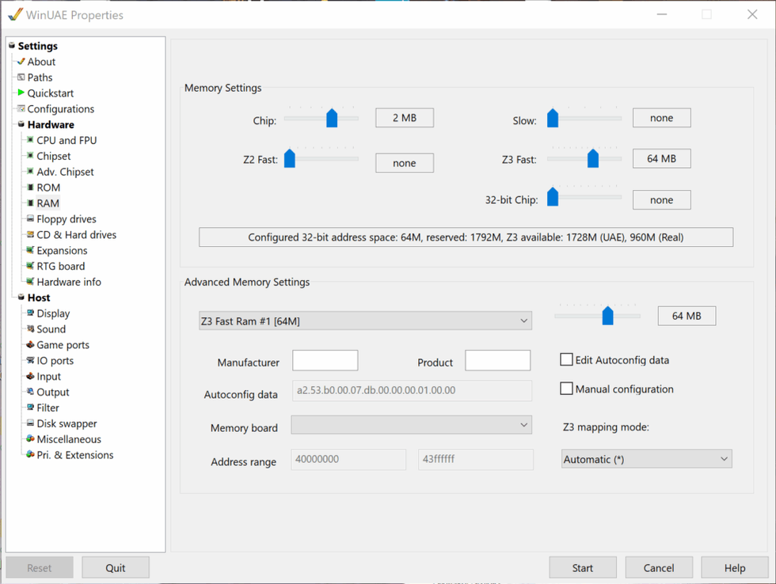
Task: Click the Cancel button
Action: tap(659, 567)
